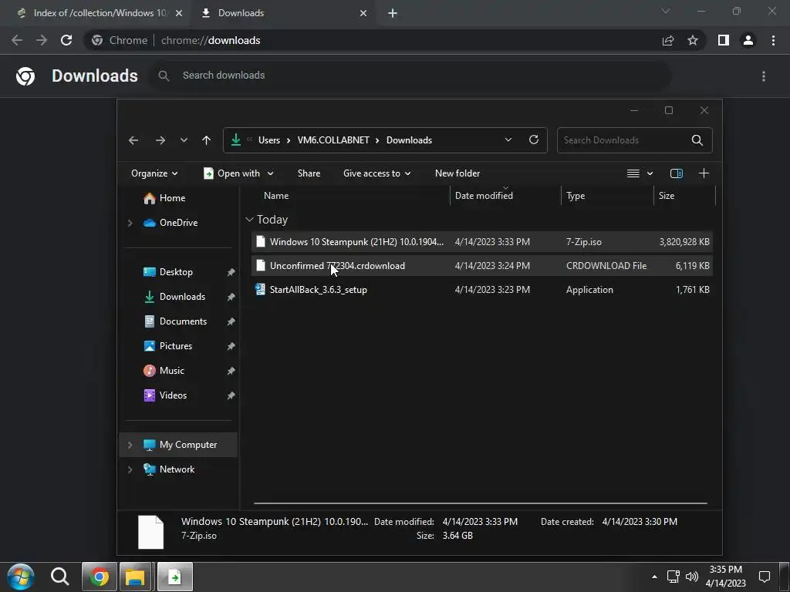
Task: Click the plus icon in Explorer toolbar
Action: (704, 173)
